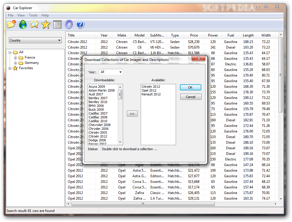This screenshot has height=222, width=292.
Task: Sort by Fuel column header
Action: coord(230,35)
